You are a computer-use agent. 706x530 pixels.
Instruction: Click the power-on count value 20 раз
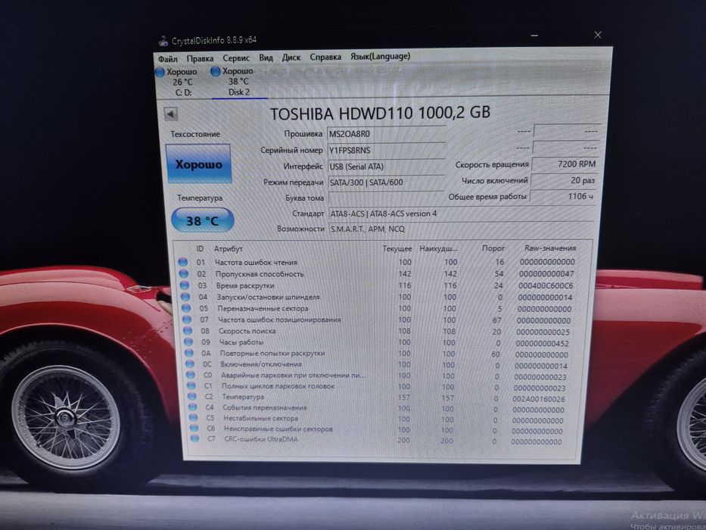[565, 180]
